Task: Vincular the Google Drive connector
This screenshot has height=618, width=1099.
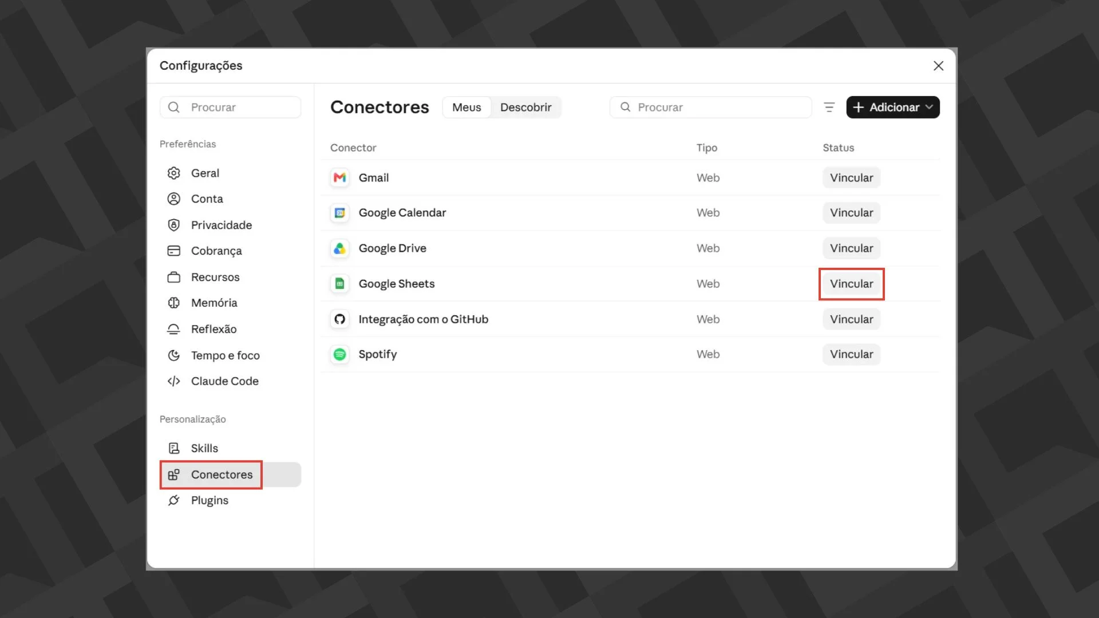Action: tap(851, 248)
